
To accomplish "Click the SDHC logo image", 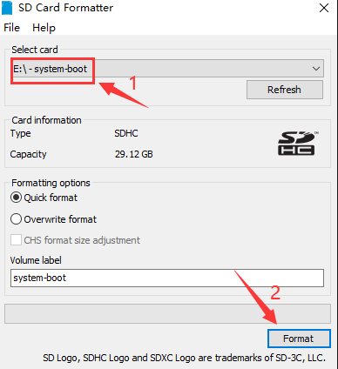I will coord(298,144).
